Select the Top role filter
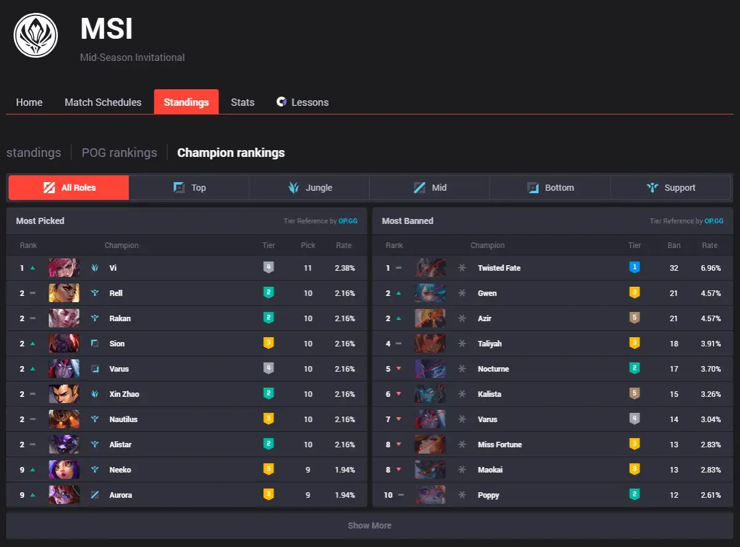The height and width of the screenshot is (547, 740). click(x=189, y=188)
